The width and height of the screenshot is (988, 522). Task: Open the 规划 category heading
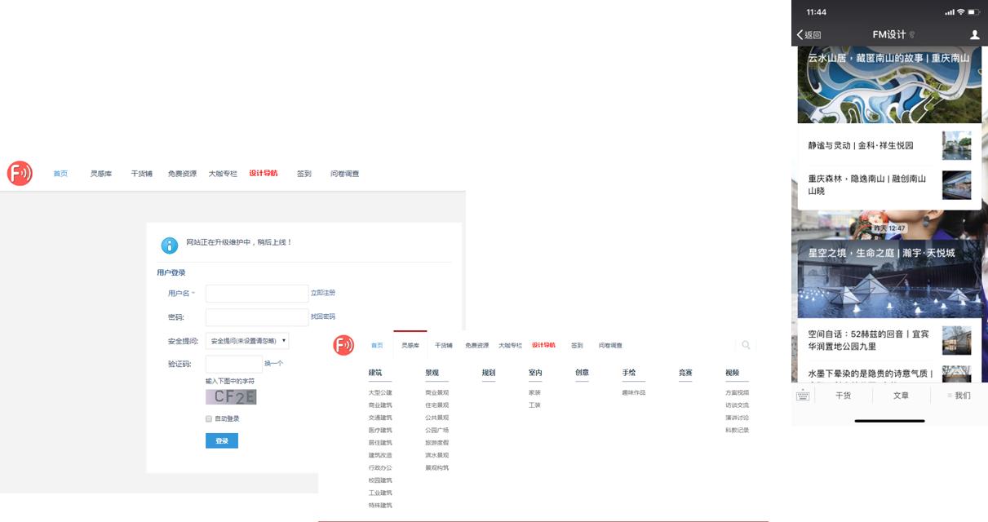[x=489, y=373]
